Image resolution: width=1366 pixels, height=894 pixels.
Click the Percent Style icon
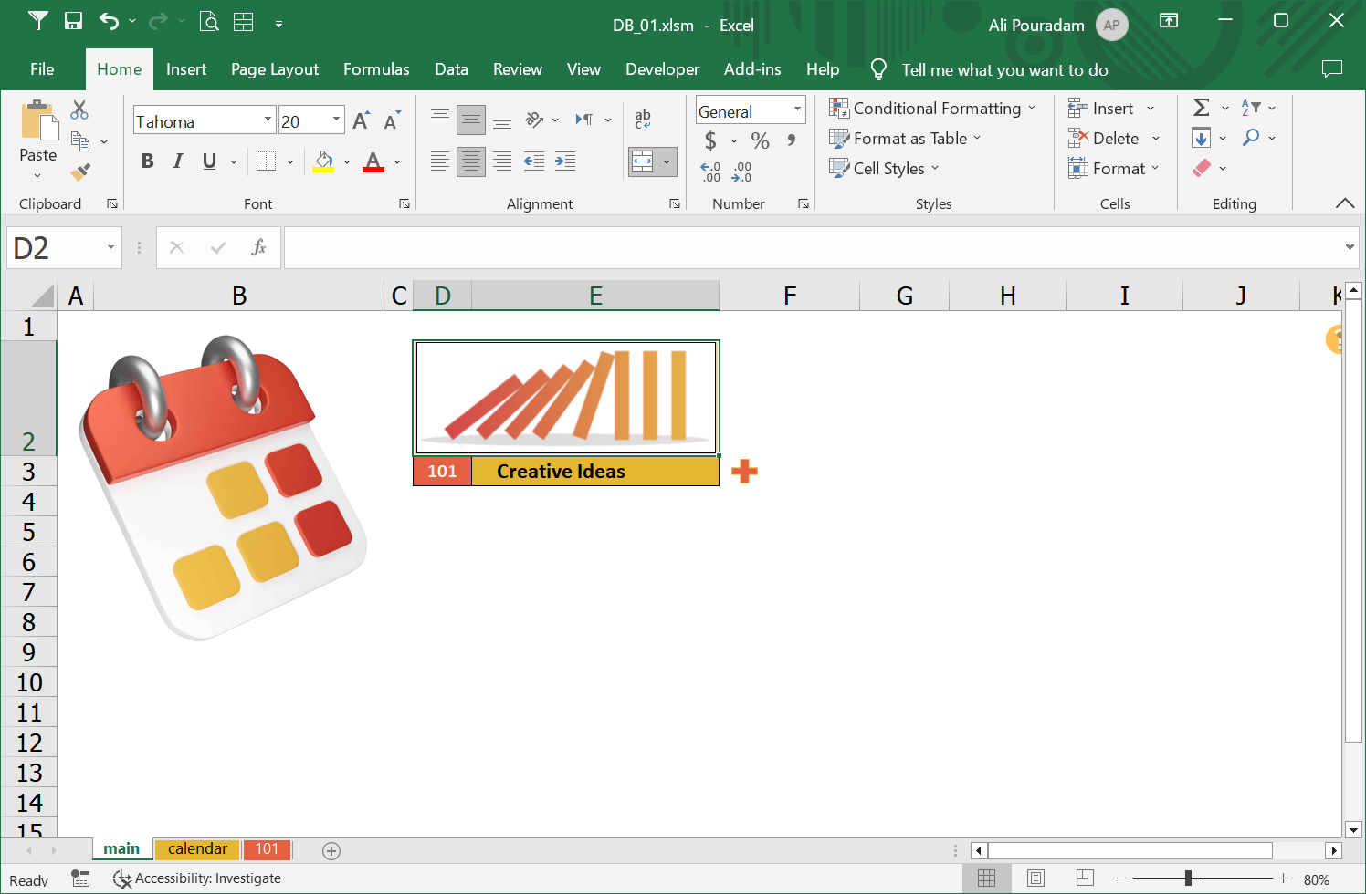(x=760, y=140)
